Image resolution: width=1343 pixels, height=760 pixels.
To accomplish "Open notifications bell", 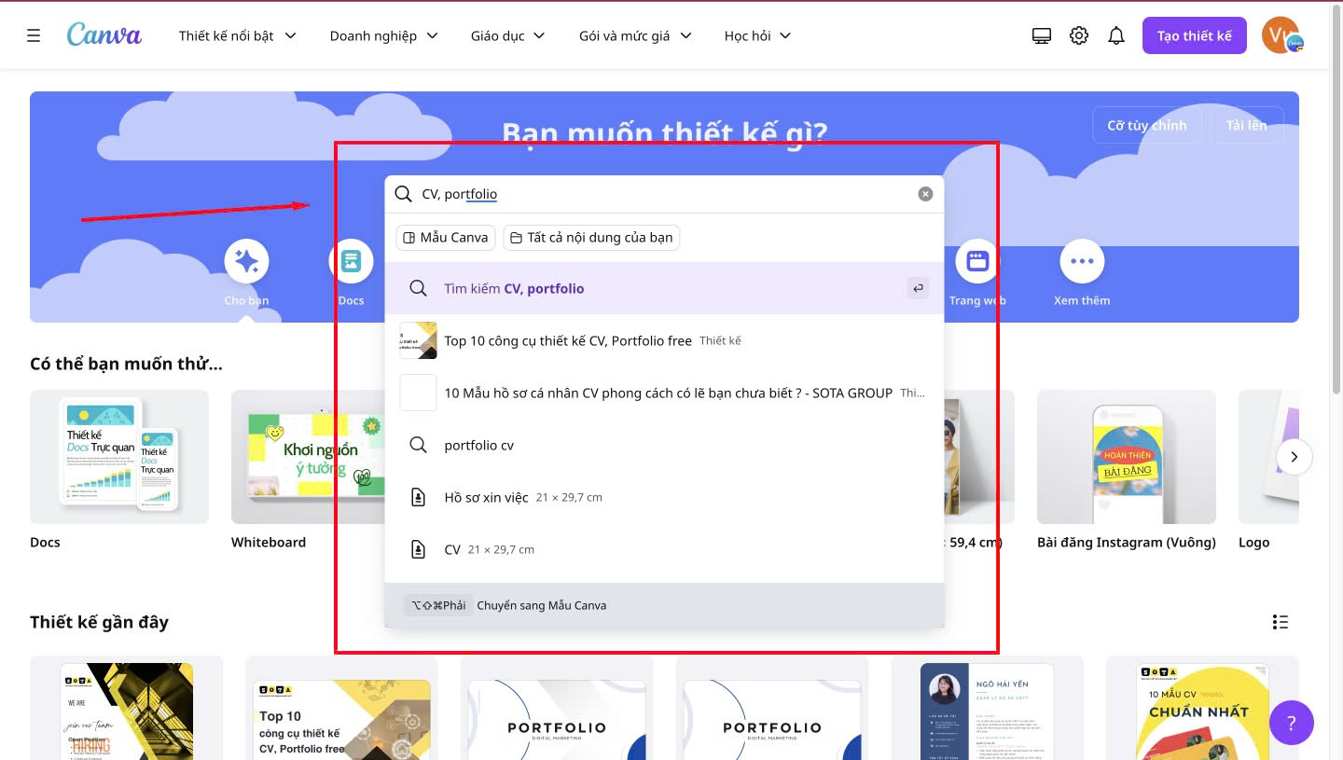I will pyautogui.click(x=1116, y=35).
